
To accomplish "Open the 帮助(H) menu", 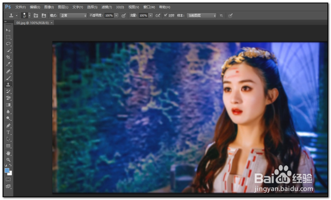I will point(165,7).
